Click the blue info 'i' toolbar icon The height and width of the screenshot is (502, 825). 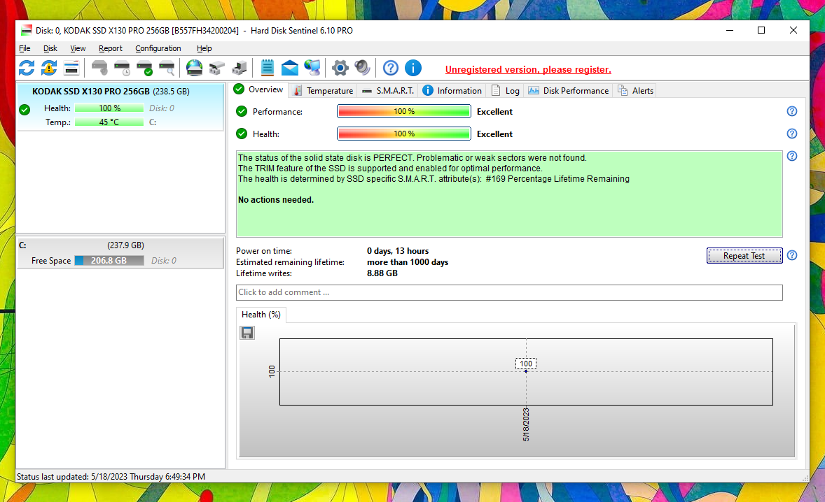[413, 68]
